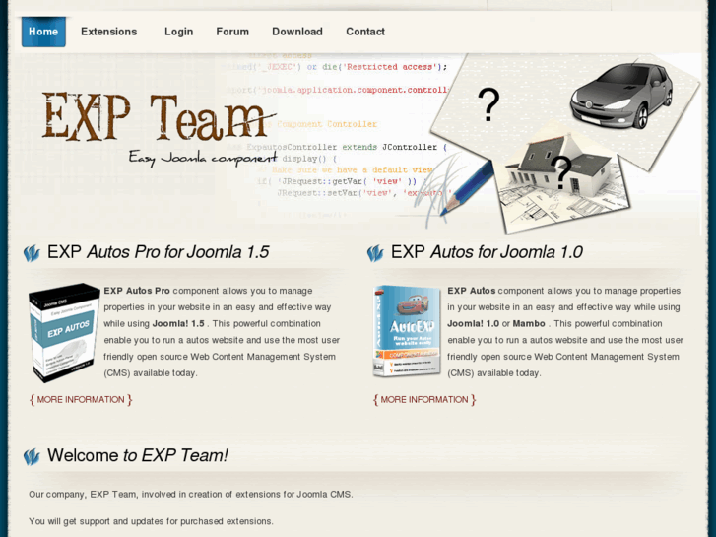Visit the Forum menu item

(232, 32)
